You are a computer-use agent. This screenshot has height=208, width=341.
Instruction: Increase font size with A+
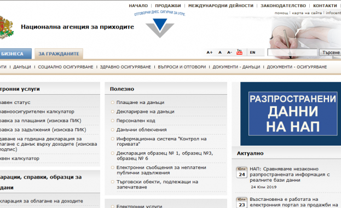point(210,53)
